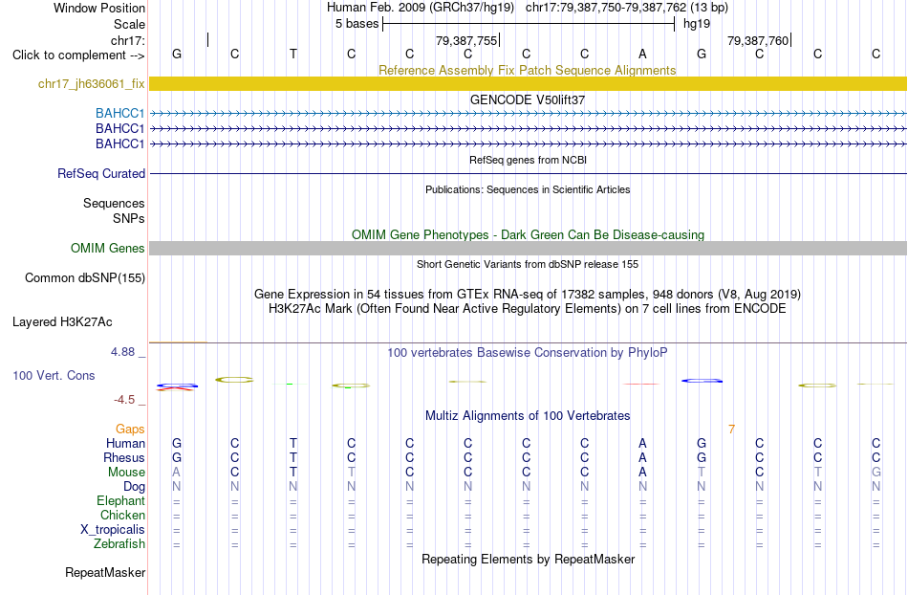Viewport: 908px width, 595px height.
Task: Open '100 vertebrates Basewise Conservation by PhyloP' title
Action: 527,352
